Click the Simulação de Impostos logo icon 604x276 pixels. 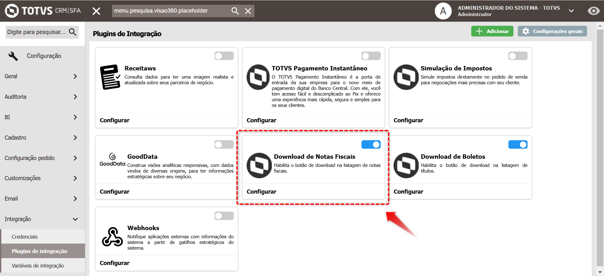pos(405,77)
